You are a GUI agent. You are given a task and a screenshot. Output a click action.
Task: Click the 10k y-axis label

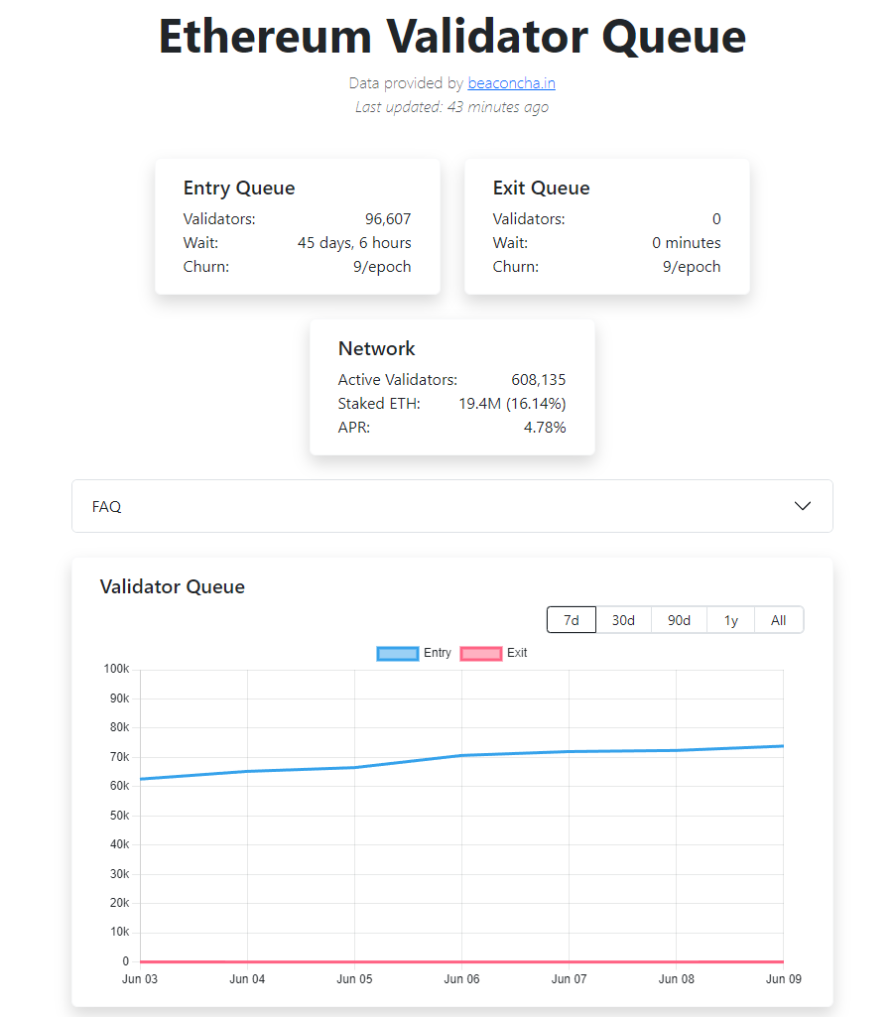point(119,932)
